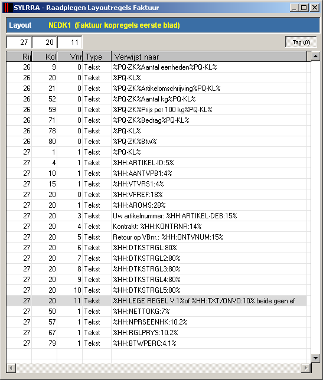Select the row with %PQ-ZK%Bedrag%PQ-KL%

click(x=156, y=120)
